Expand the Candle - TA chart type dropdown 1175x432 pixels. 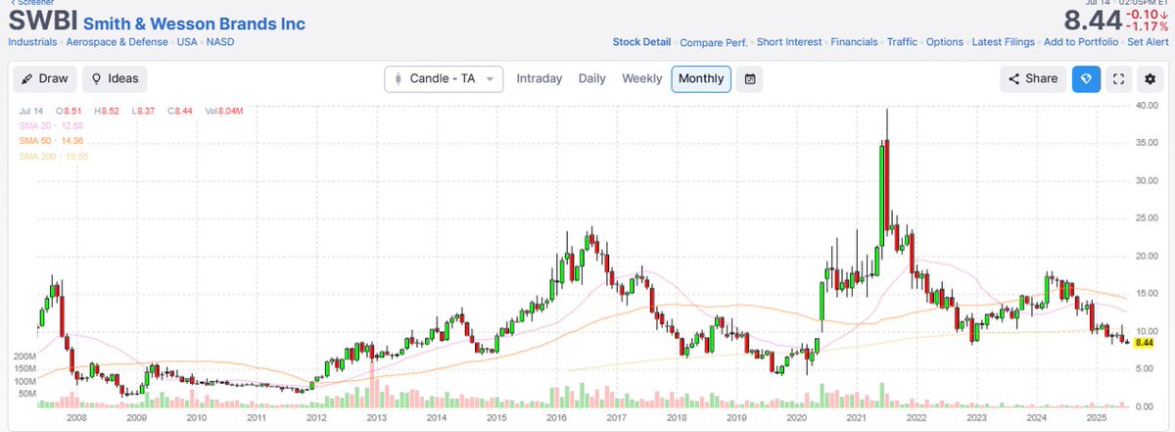(x=444, y=78)
